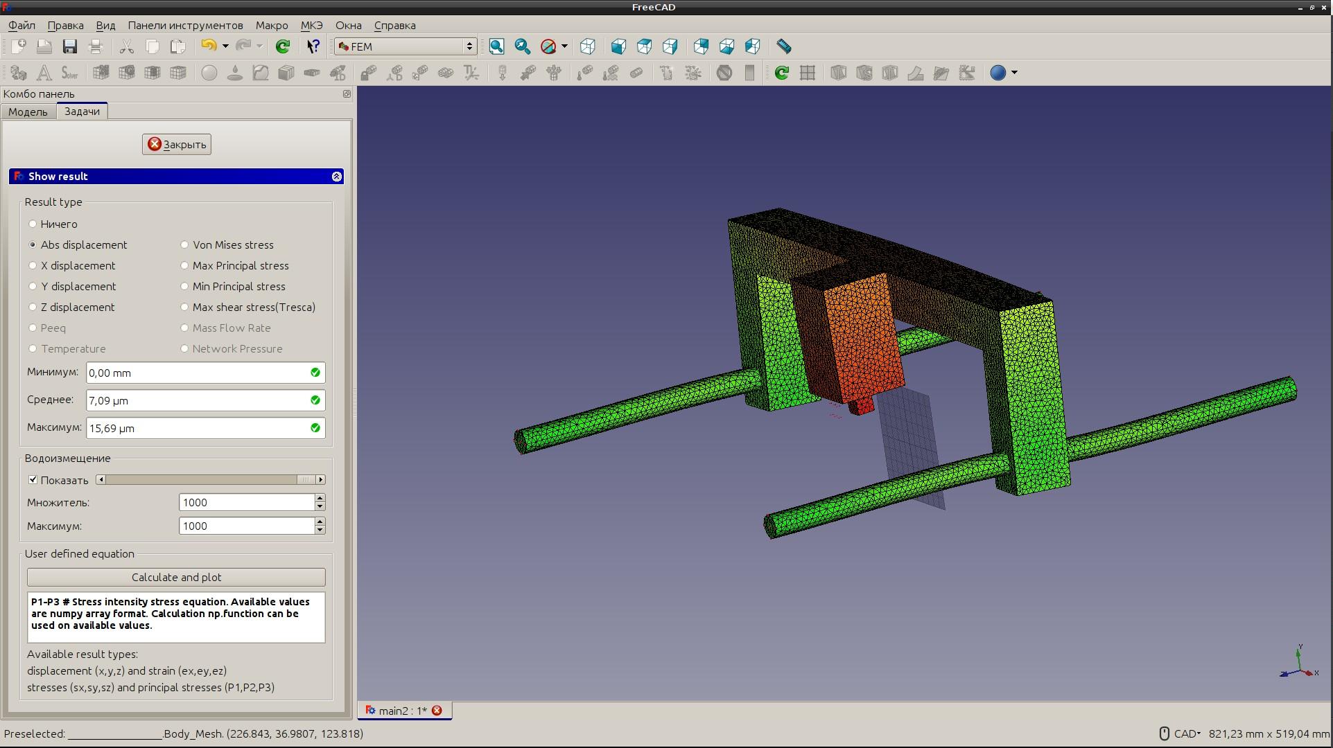Click the Measure distance ruler icon

(784, 46)
